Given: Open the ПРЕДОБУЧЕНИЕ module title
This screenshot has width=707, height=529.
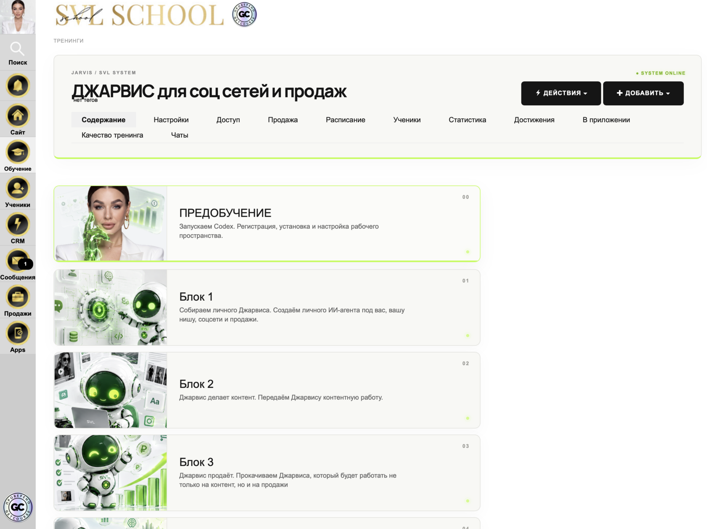Looking at the screenshot, I should (225, 213).
